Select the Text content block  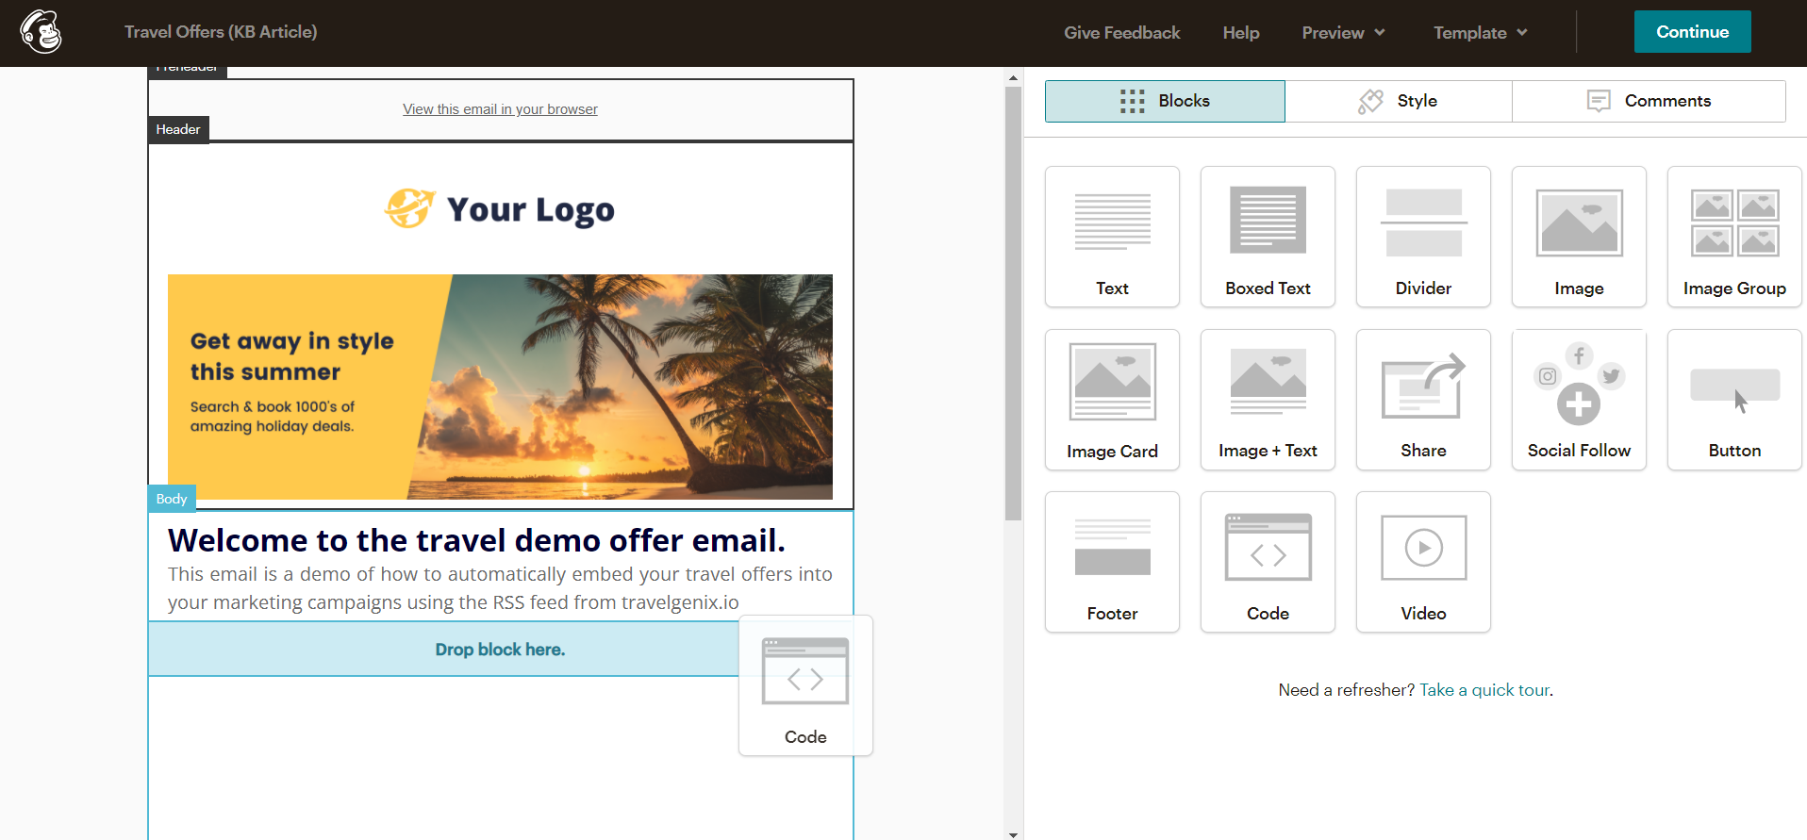coord(1112,237)
